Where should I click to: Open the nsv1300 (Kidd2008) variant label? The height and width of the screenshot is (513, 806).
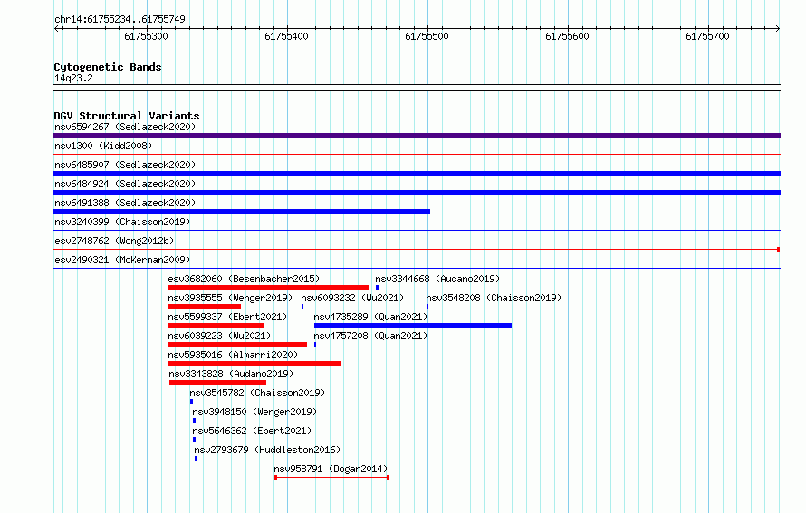(103, 146)
